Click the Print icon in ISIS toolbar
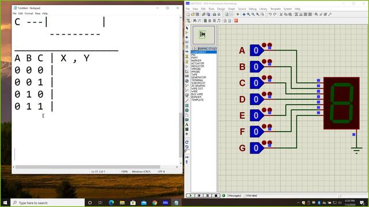 point(214,14)
